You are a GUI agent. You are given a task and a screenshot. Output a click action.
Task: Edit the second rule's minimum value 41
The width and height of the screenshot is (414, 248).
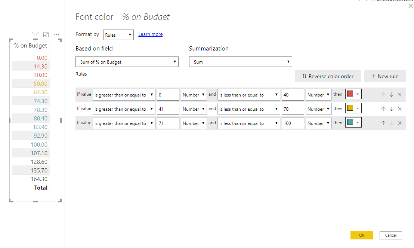coord(168,109)
